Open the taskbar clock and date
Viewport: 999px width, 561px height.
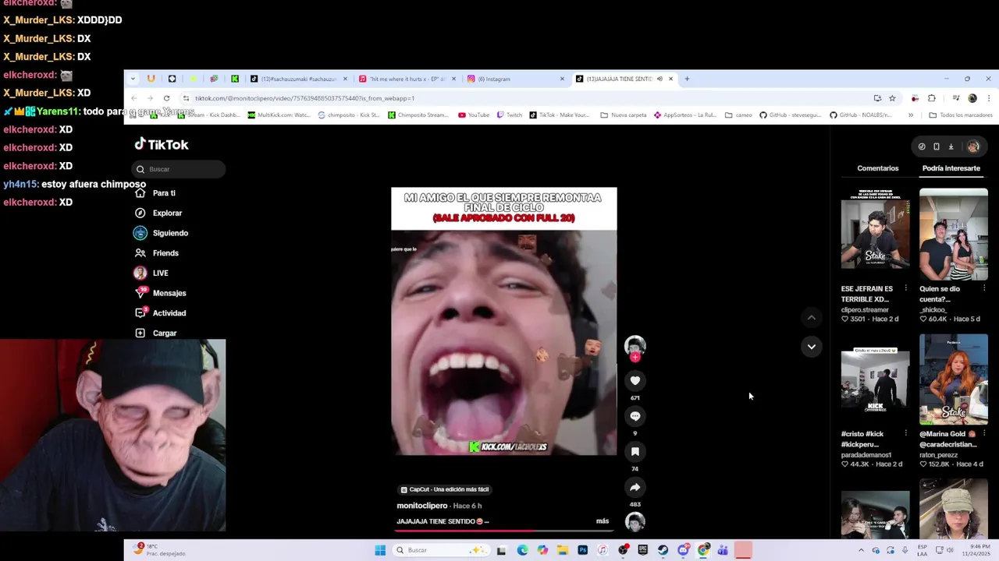click(x=976, y=550)
